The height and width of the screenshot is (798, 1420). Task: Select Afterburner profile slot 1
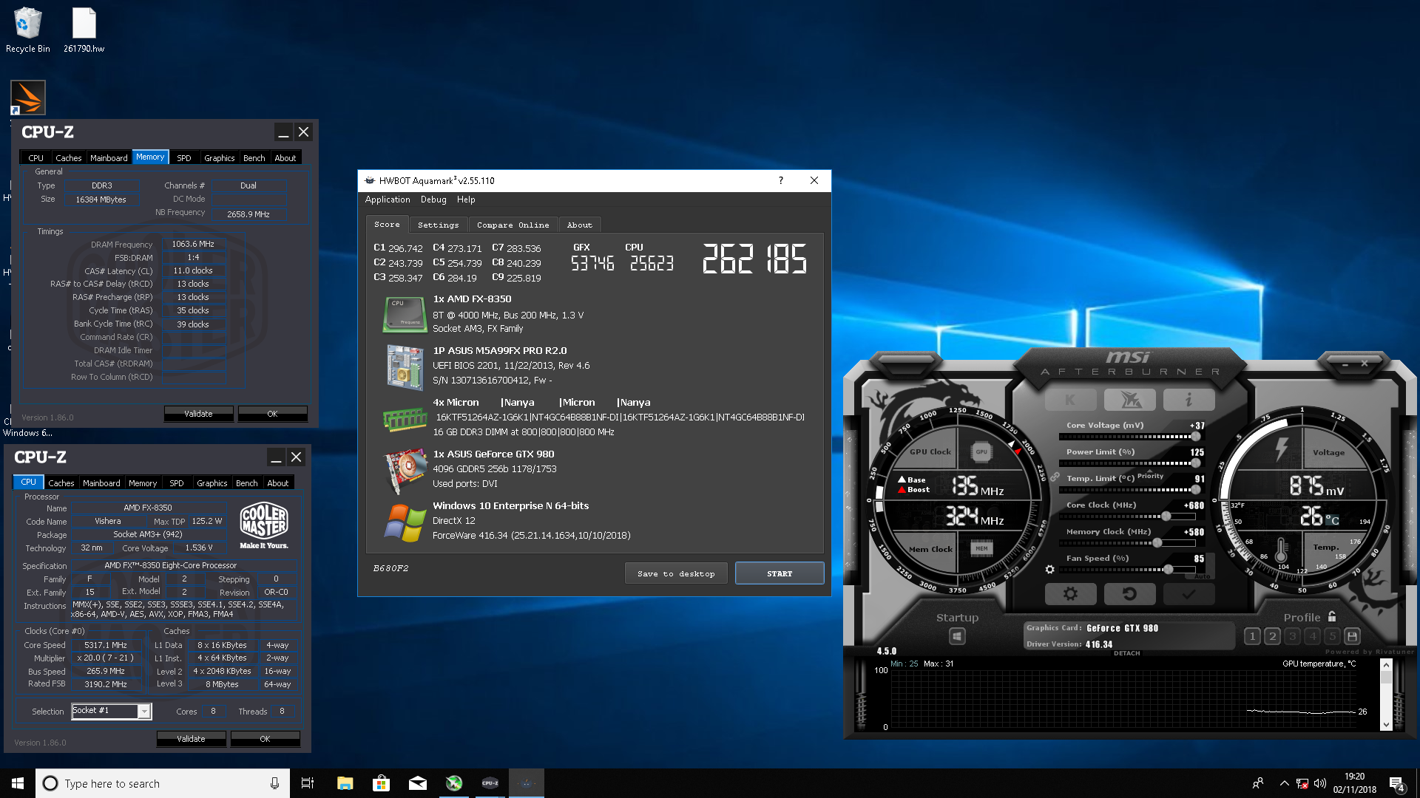[x=1252, y=636]
